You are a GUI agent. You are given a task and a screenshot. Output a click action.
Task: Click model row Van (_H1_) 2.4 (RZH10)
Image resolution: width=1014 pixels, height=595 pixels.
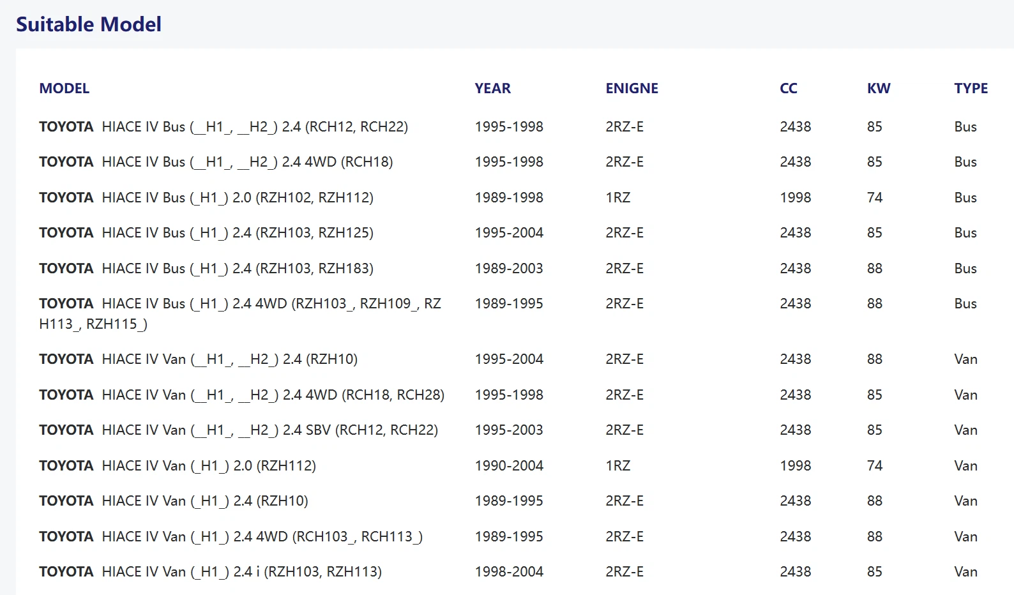click(x=174, y=501)
